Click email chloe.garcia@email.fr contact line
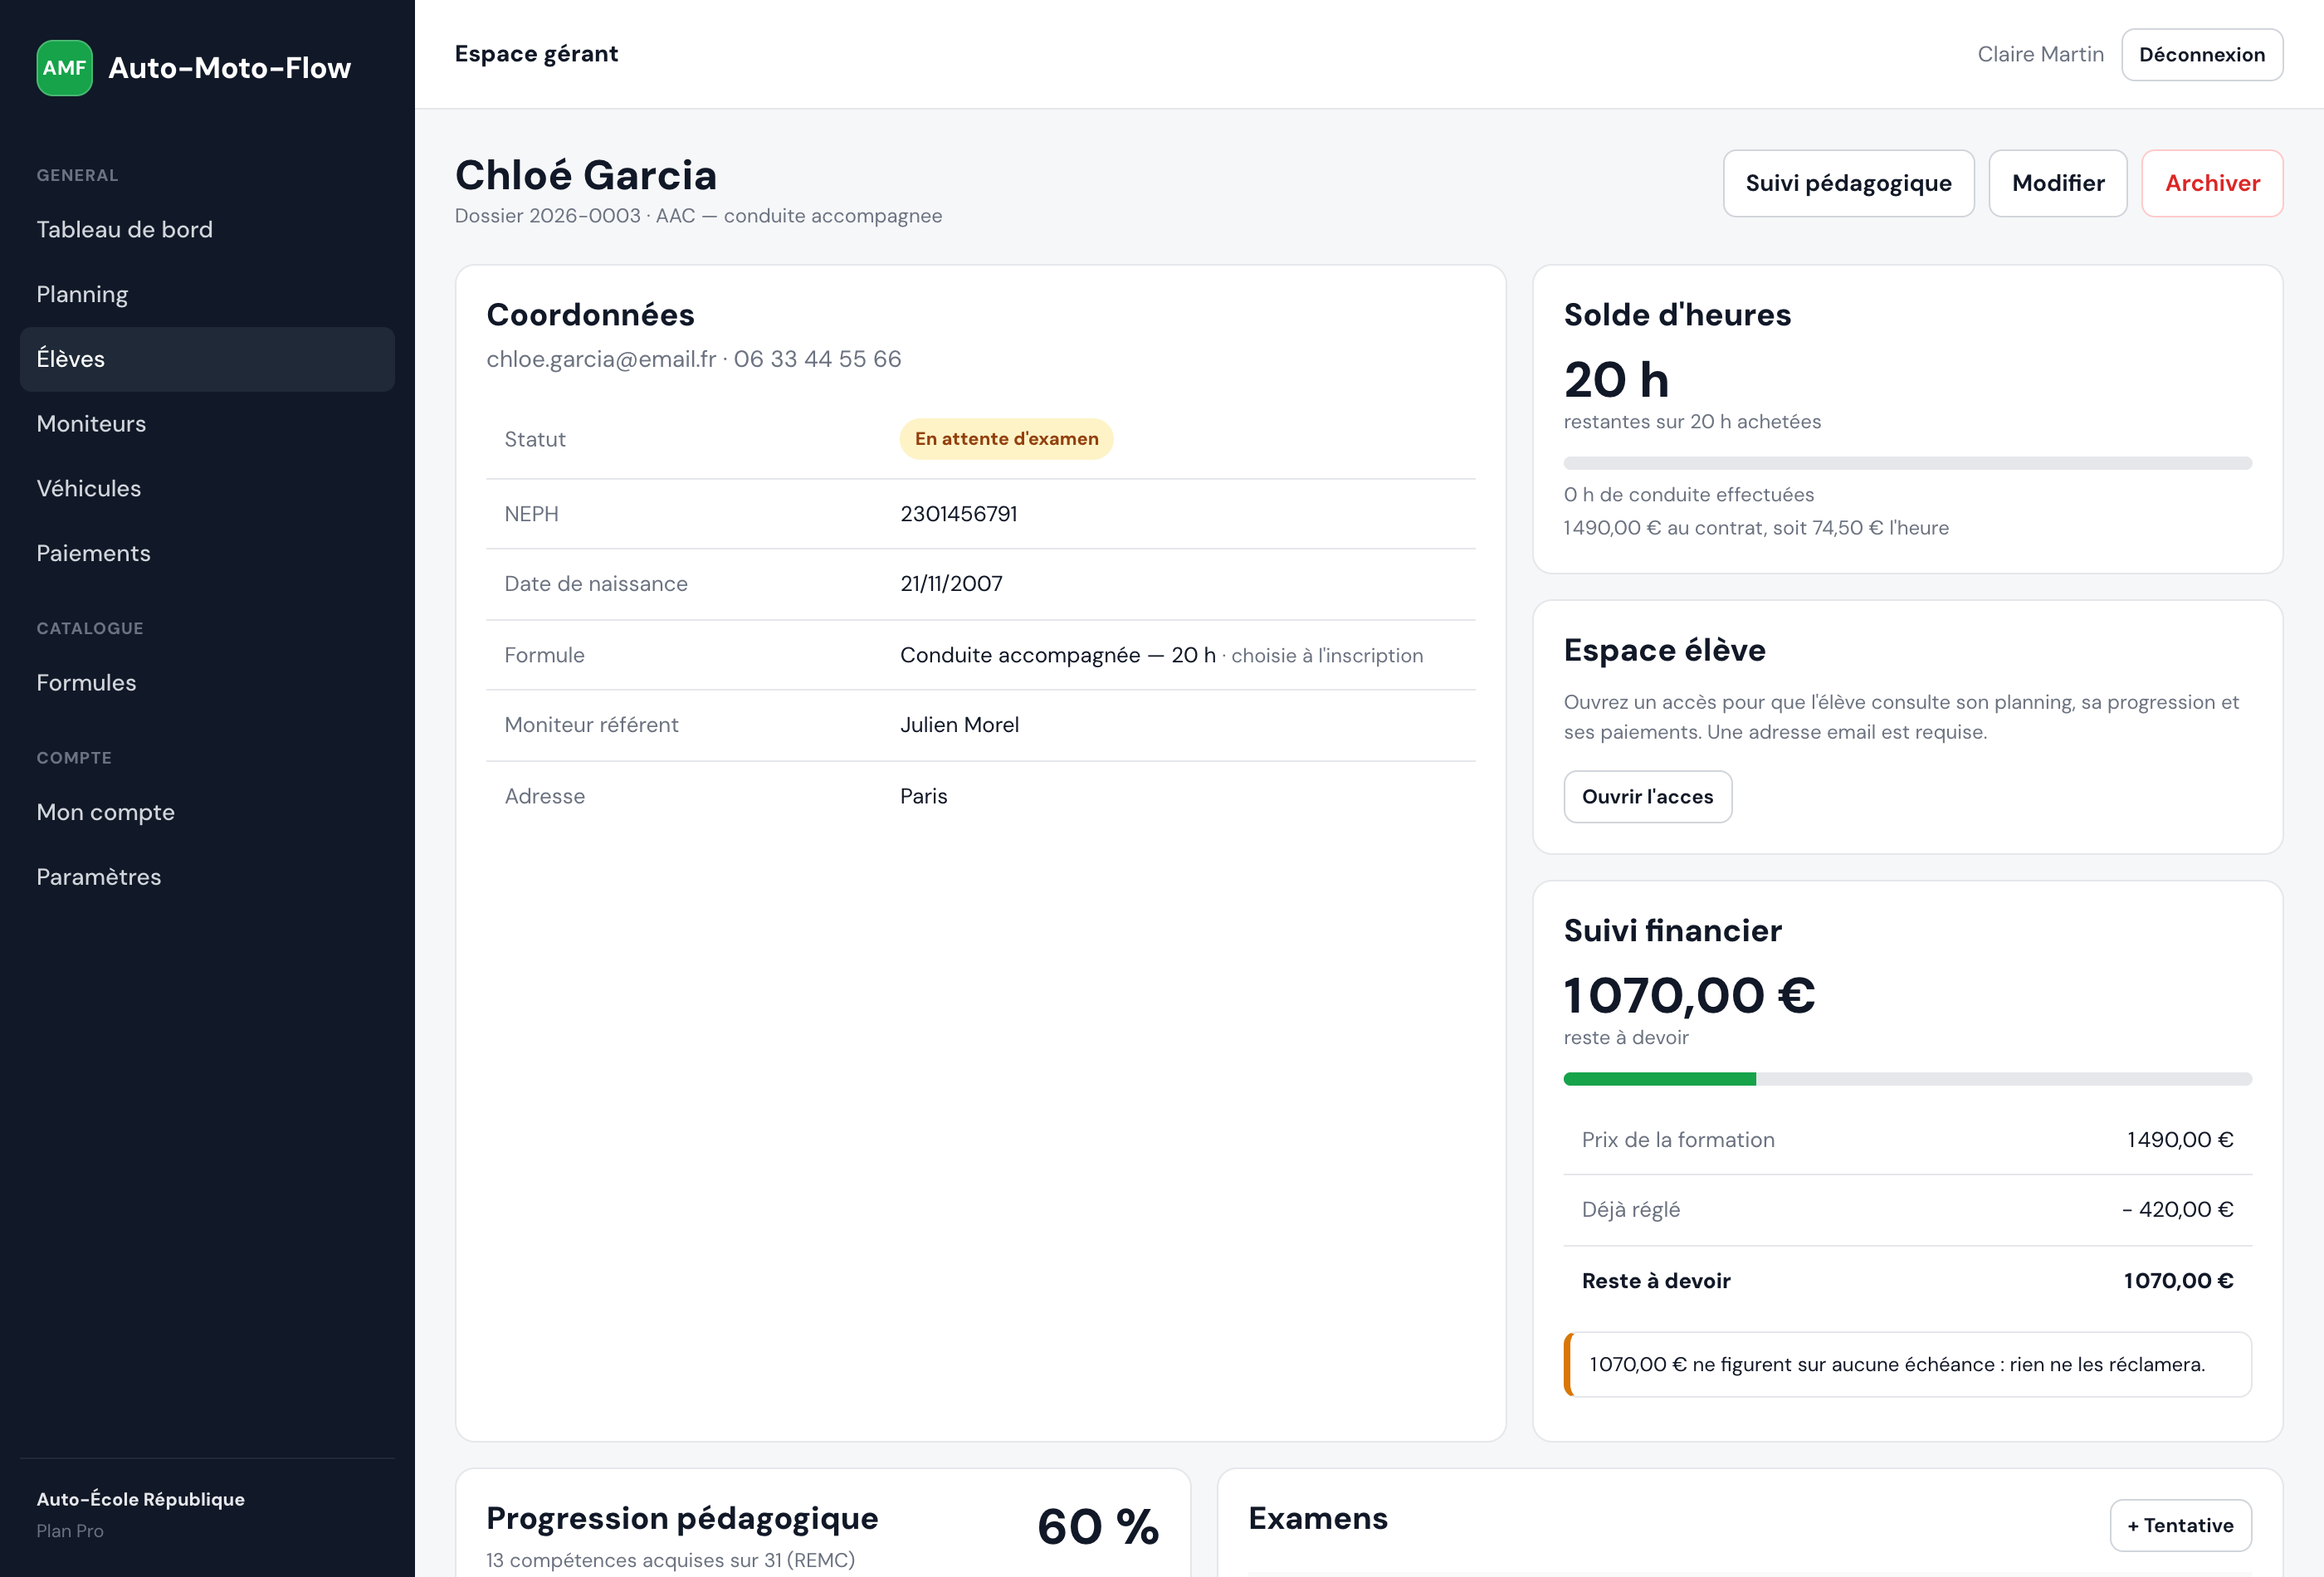 click(x=693, y=359)
